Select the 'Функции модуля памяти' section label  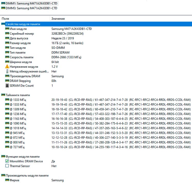pyautogui.click(x=23, y=157)
